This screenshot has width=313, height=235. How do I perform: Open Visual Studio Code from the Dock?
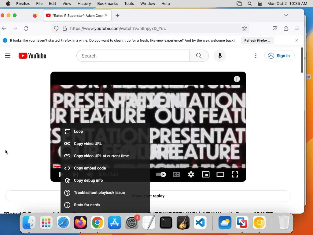click(x=200, y=222)
